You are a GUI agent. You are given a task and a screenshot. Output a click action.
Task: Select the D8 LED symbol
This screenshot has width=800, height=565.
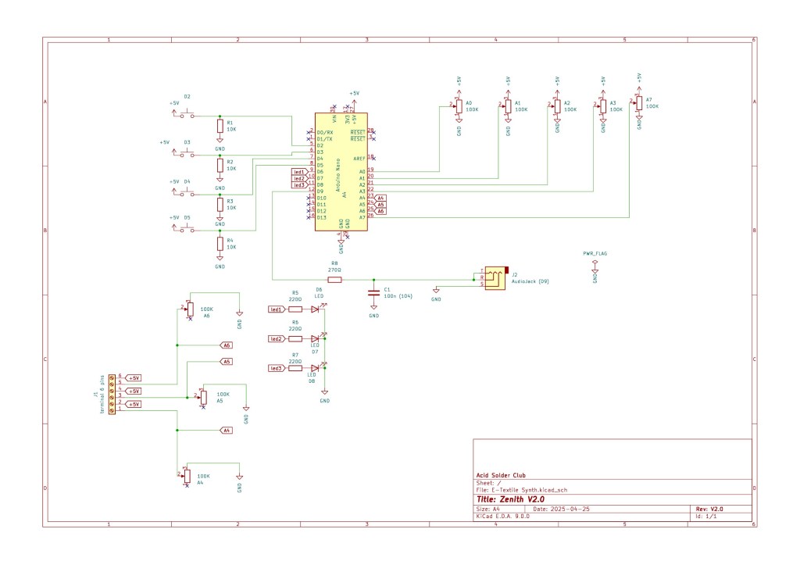coord(315,368)
